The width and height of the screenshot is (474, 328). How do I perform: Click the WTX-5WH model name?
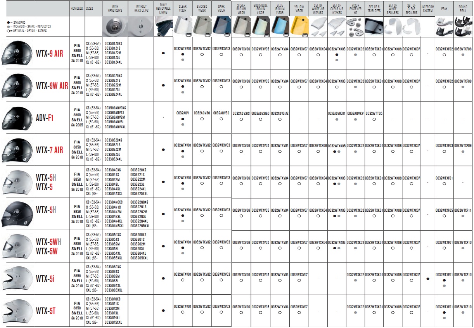(x=48, y=243)
